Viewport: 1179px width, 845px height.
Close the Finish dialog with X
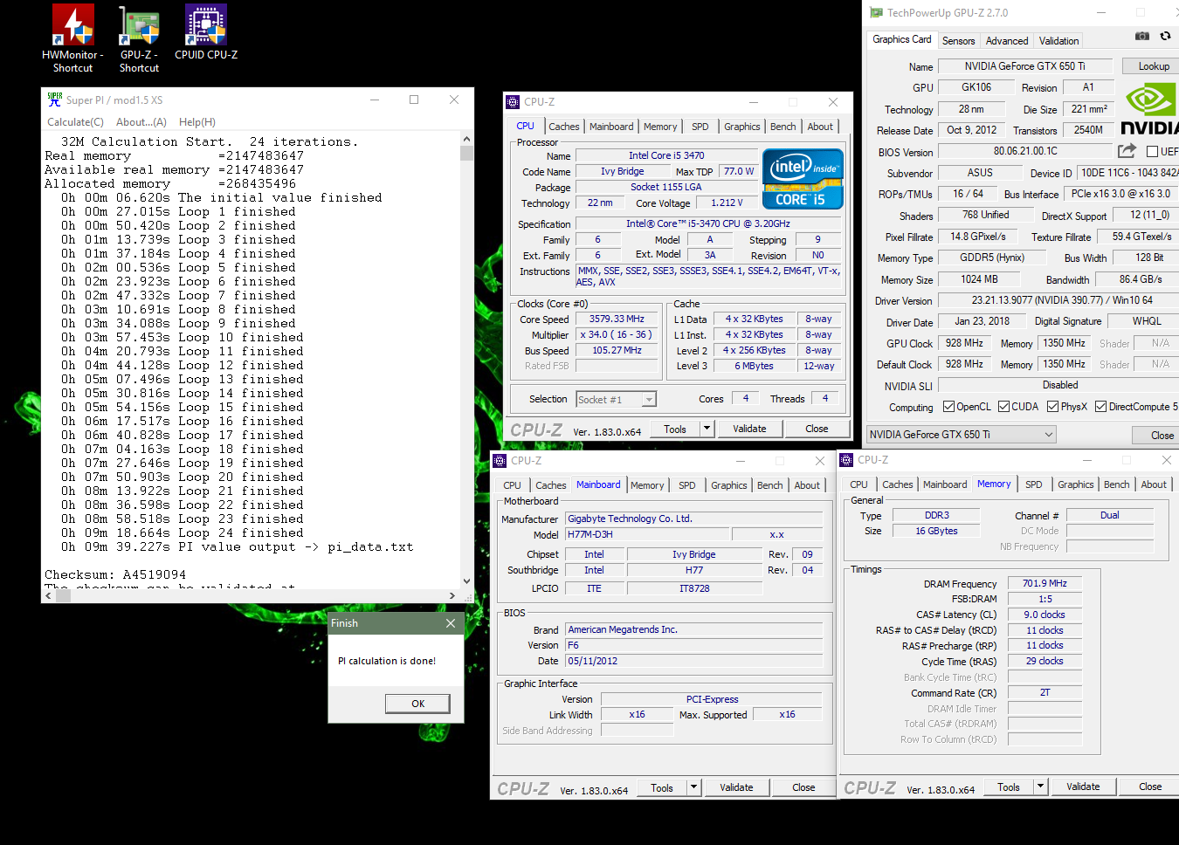coord(451,623)
